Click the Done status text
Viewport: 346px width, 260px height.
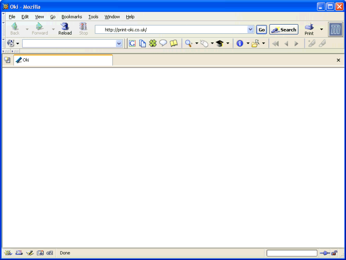click(65, 253)
